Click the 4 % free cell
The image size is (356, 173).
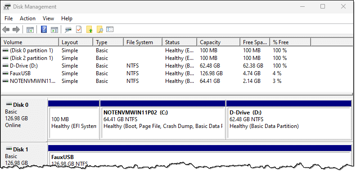(x=277, y=73)
